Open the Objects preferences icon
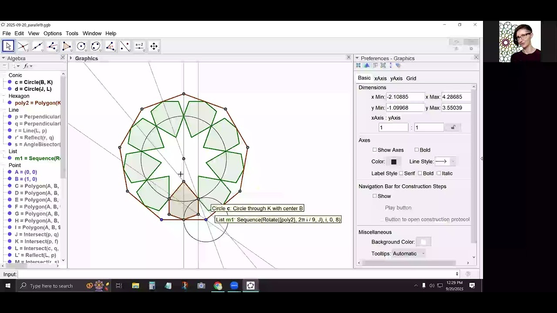The height and width of the screenshot is (313, 557). coord(359,66)
